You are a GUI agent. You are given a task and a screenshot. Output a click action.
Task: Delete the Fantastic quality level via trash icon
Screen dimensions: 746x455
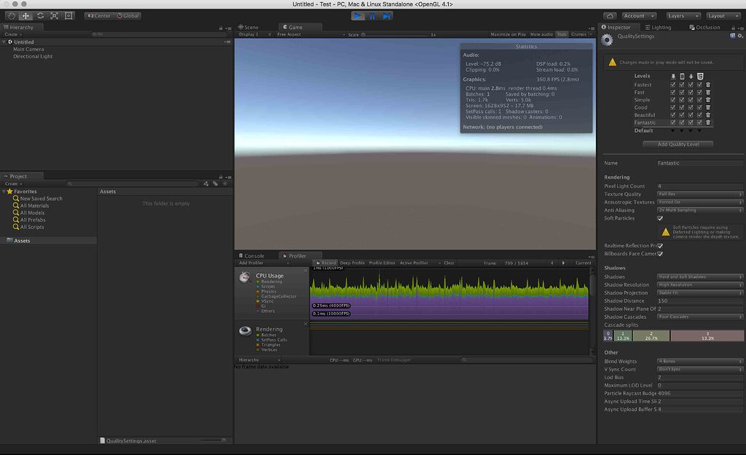pos(707,122)
